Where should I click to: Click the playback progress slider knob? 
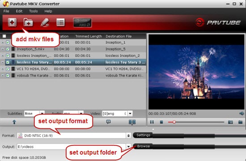[x=174, y=122]
